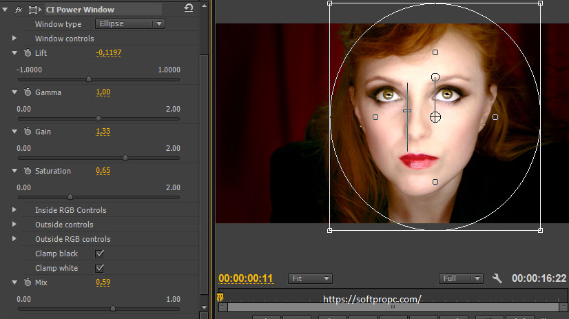Click the Lift value -0,1197
Viewport: 569px width, 319px height.
[109, 52]
